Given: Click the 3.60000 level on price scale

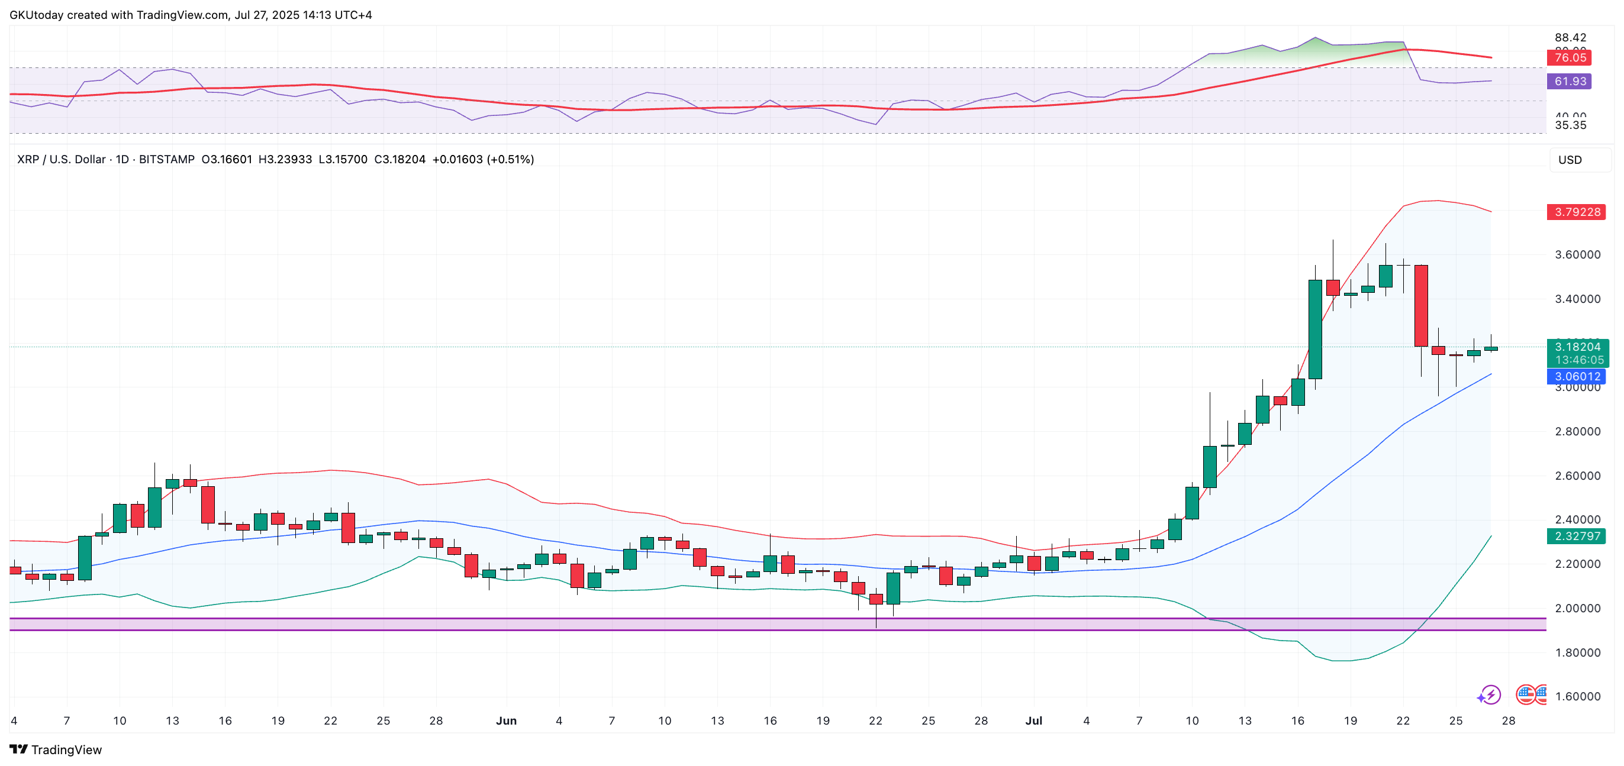Looking at the screenshot, I should (1577, 254).
